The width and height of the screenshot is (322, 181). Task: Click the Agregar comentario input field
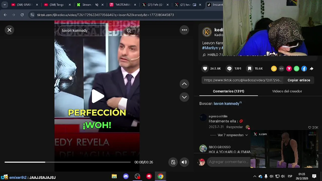point(228,162)
